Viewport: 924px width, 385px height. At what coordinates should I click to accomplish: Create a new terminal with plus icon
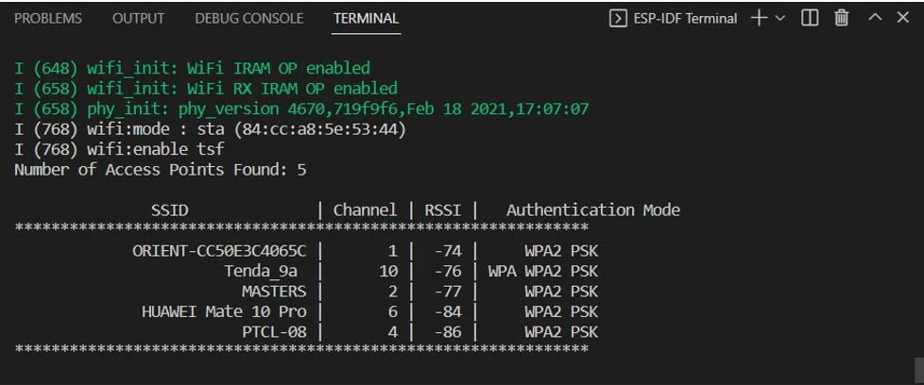(759, 18)
